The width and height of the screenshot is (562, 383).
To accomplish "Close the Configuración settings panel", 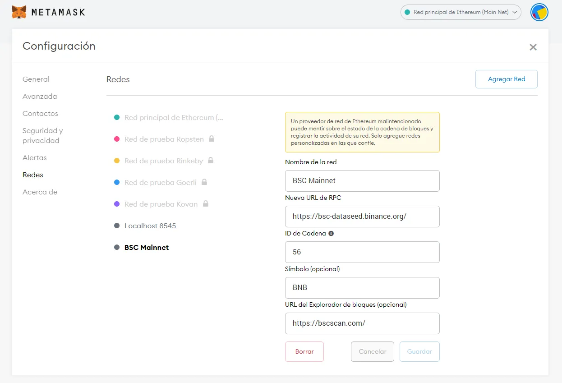I will [533, 47].
